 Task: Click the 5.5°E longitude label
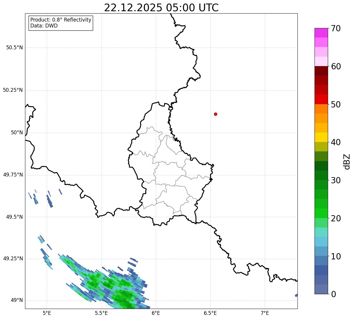tap(101, 313)
